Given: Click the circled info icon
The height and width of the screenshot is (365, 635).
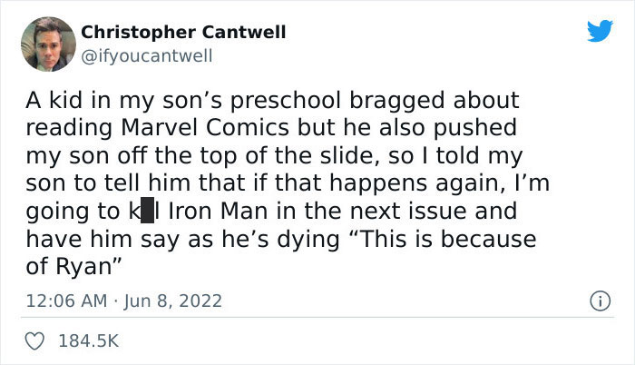Looking at the screenshot, I should tap(601, 300).
